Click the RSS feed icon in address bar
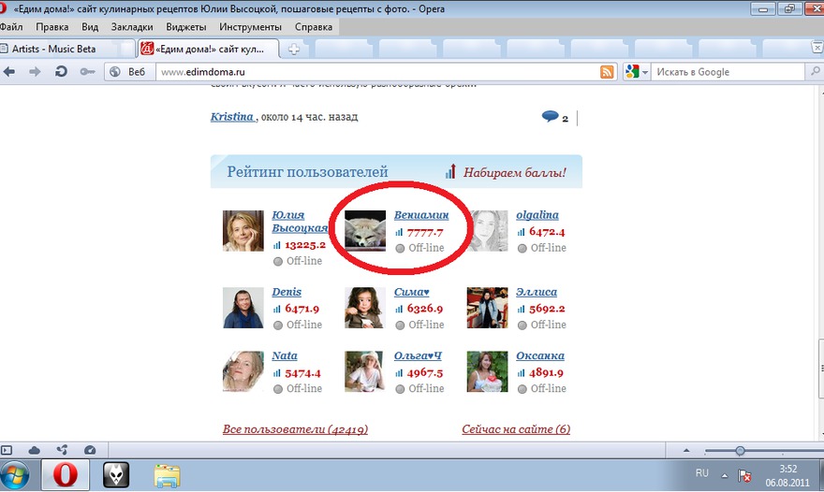This screenshot has width=824, height=492. point(607,72)
